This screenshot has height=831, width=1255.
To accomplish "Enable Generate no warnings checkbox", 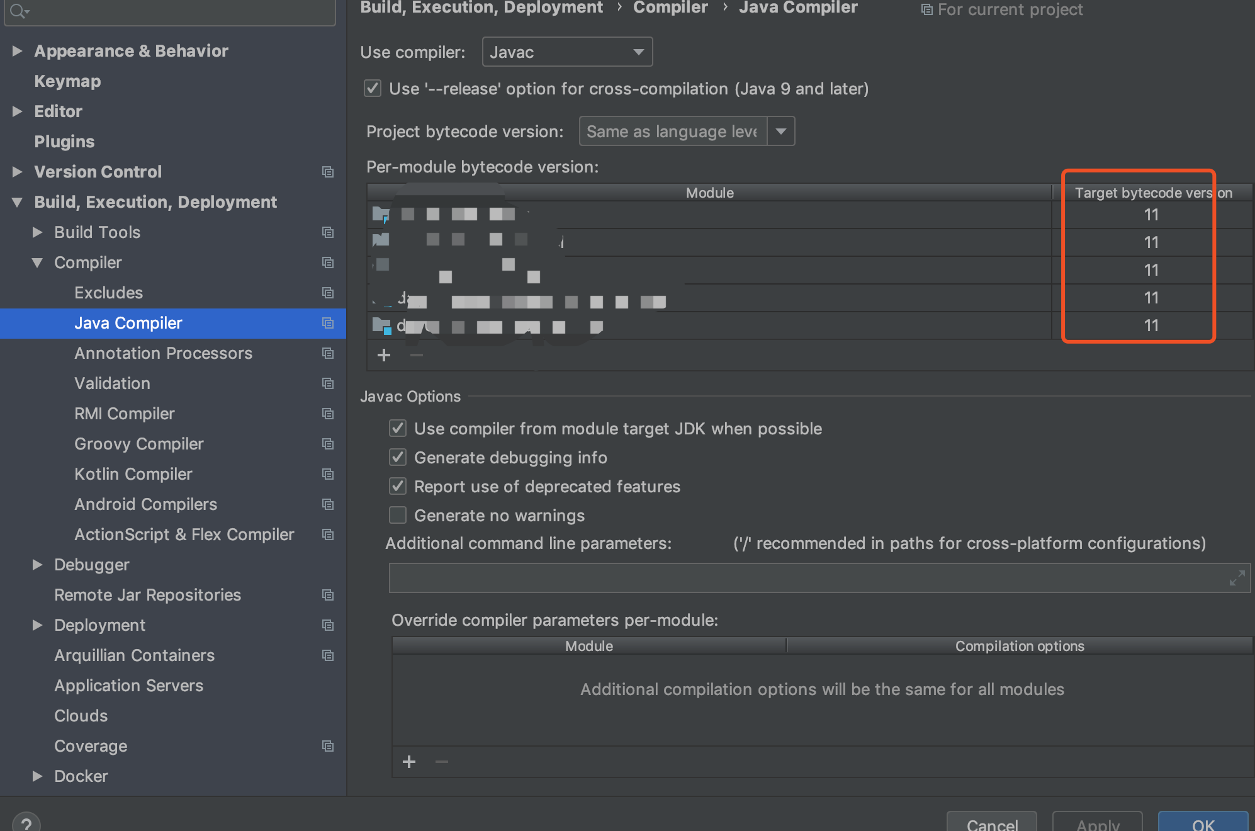I will [x=398, y=516].
